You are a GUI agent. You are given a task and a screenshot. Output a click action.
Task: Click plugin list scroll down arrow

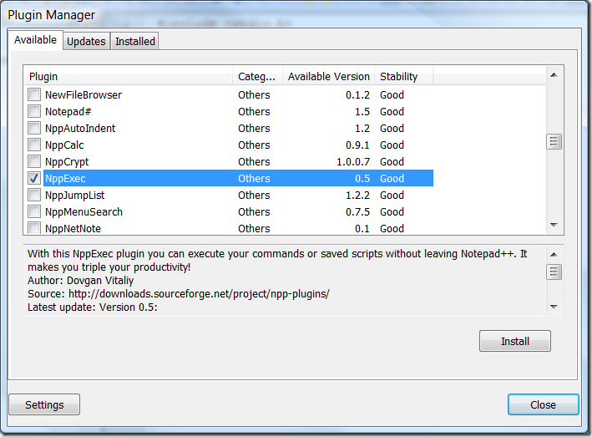coord(554,225)
